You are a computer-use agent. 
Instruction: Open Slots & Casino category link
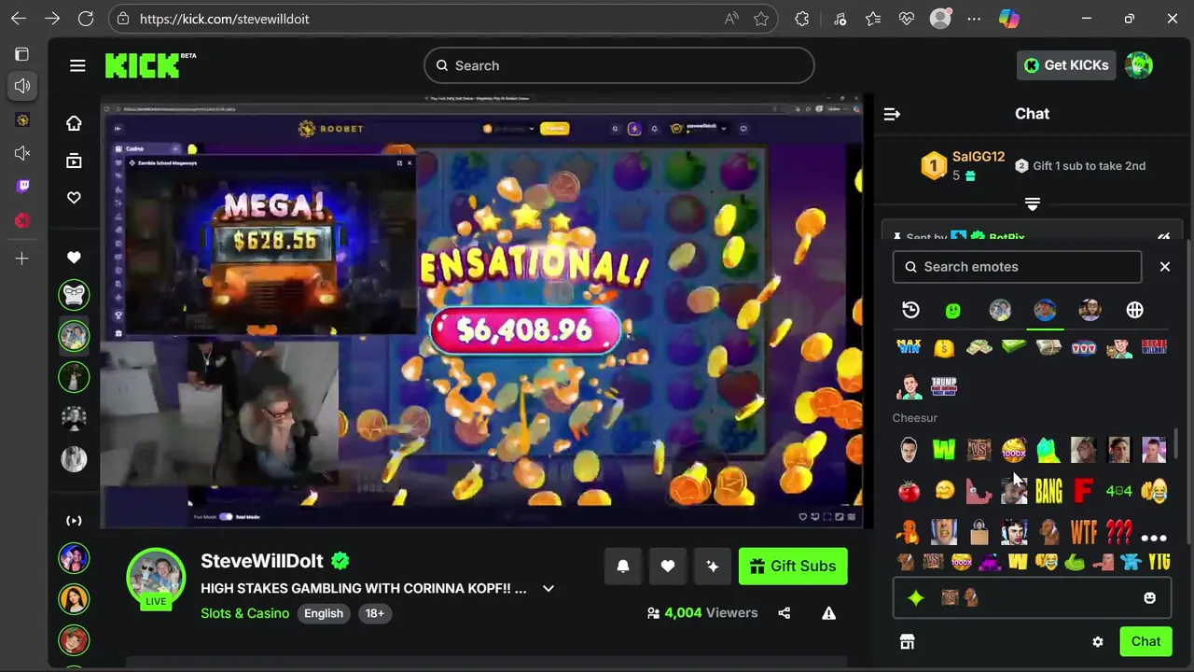point(244,613)
